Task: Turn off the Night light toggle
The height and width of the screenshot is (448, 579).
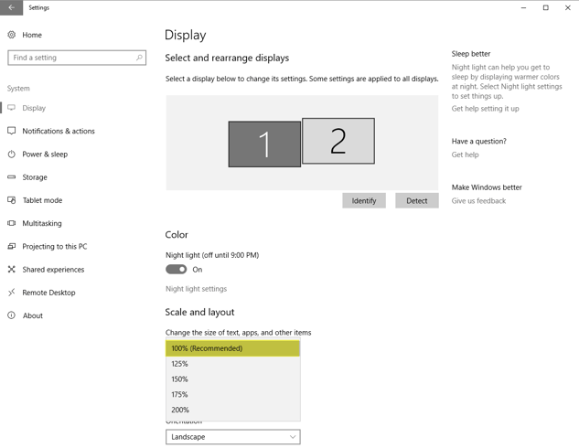Action: point(177,270)
